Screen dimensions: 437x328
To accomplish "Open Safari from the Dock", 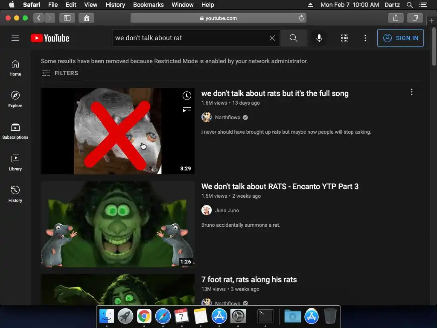I will [x=163, y=316].
